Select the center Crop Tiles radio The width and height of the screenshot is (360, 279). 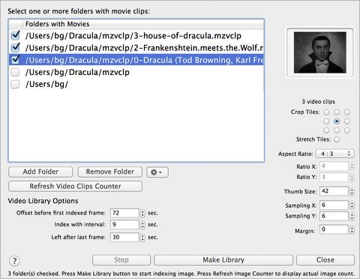coord(337,121)
